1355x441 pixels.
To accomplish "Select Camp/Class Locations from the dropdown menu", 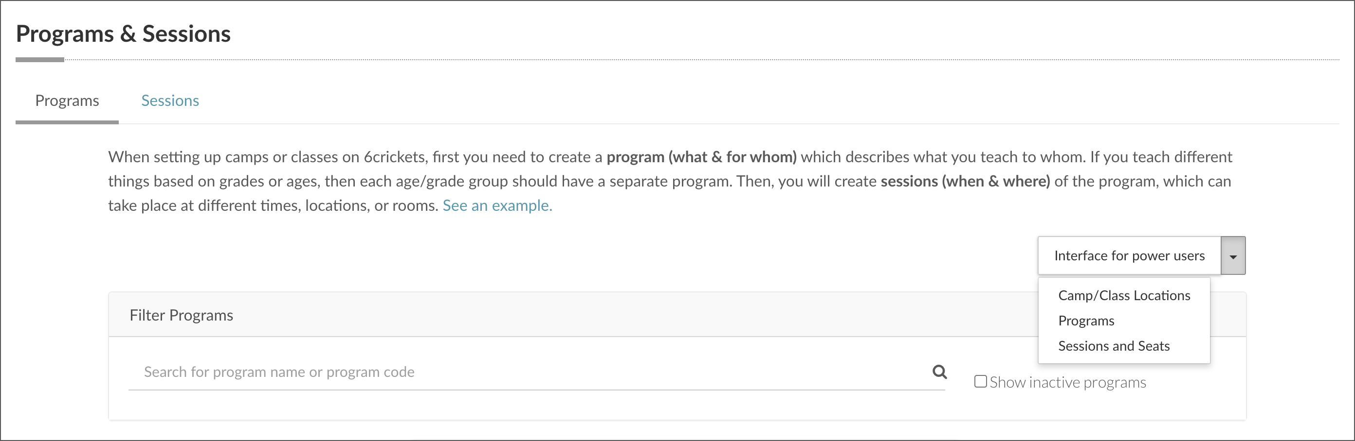I will tap(1124, 296).
